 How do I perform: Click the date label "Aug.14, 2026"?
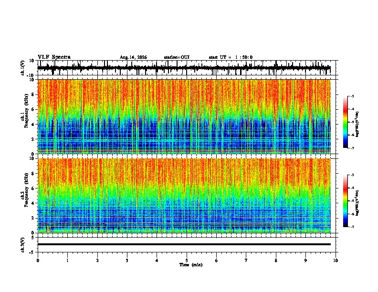pos(133,57)
